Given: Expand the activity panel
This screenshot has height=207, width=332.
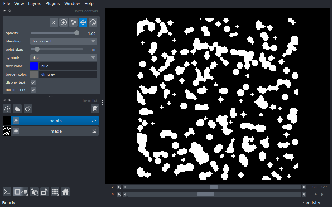Looking at the screenshot, I should tap(311, 203).
